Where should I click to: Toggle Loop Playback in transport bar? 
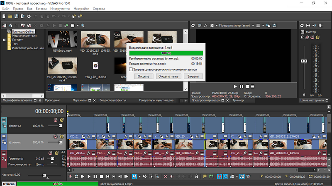point(76,176)
